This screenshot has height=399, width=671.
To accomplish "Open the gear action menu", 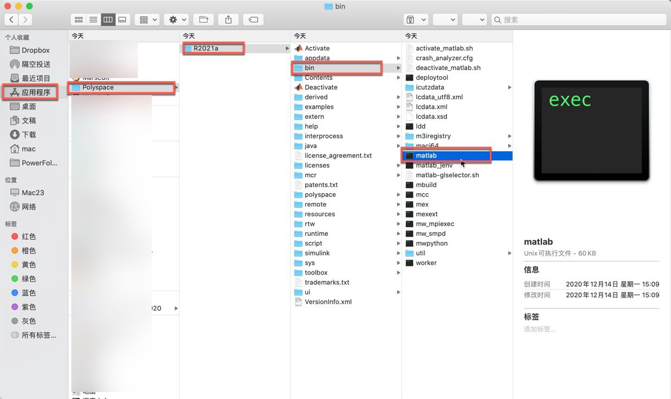I will (177, 20).
